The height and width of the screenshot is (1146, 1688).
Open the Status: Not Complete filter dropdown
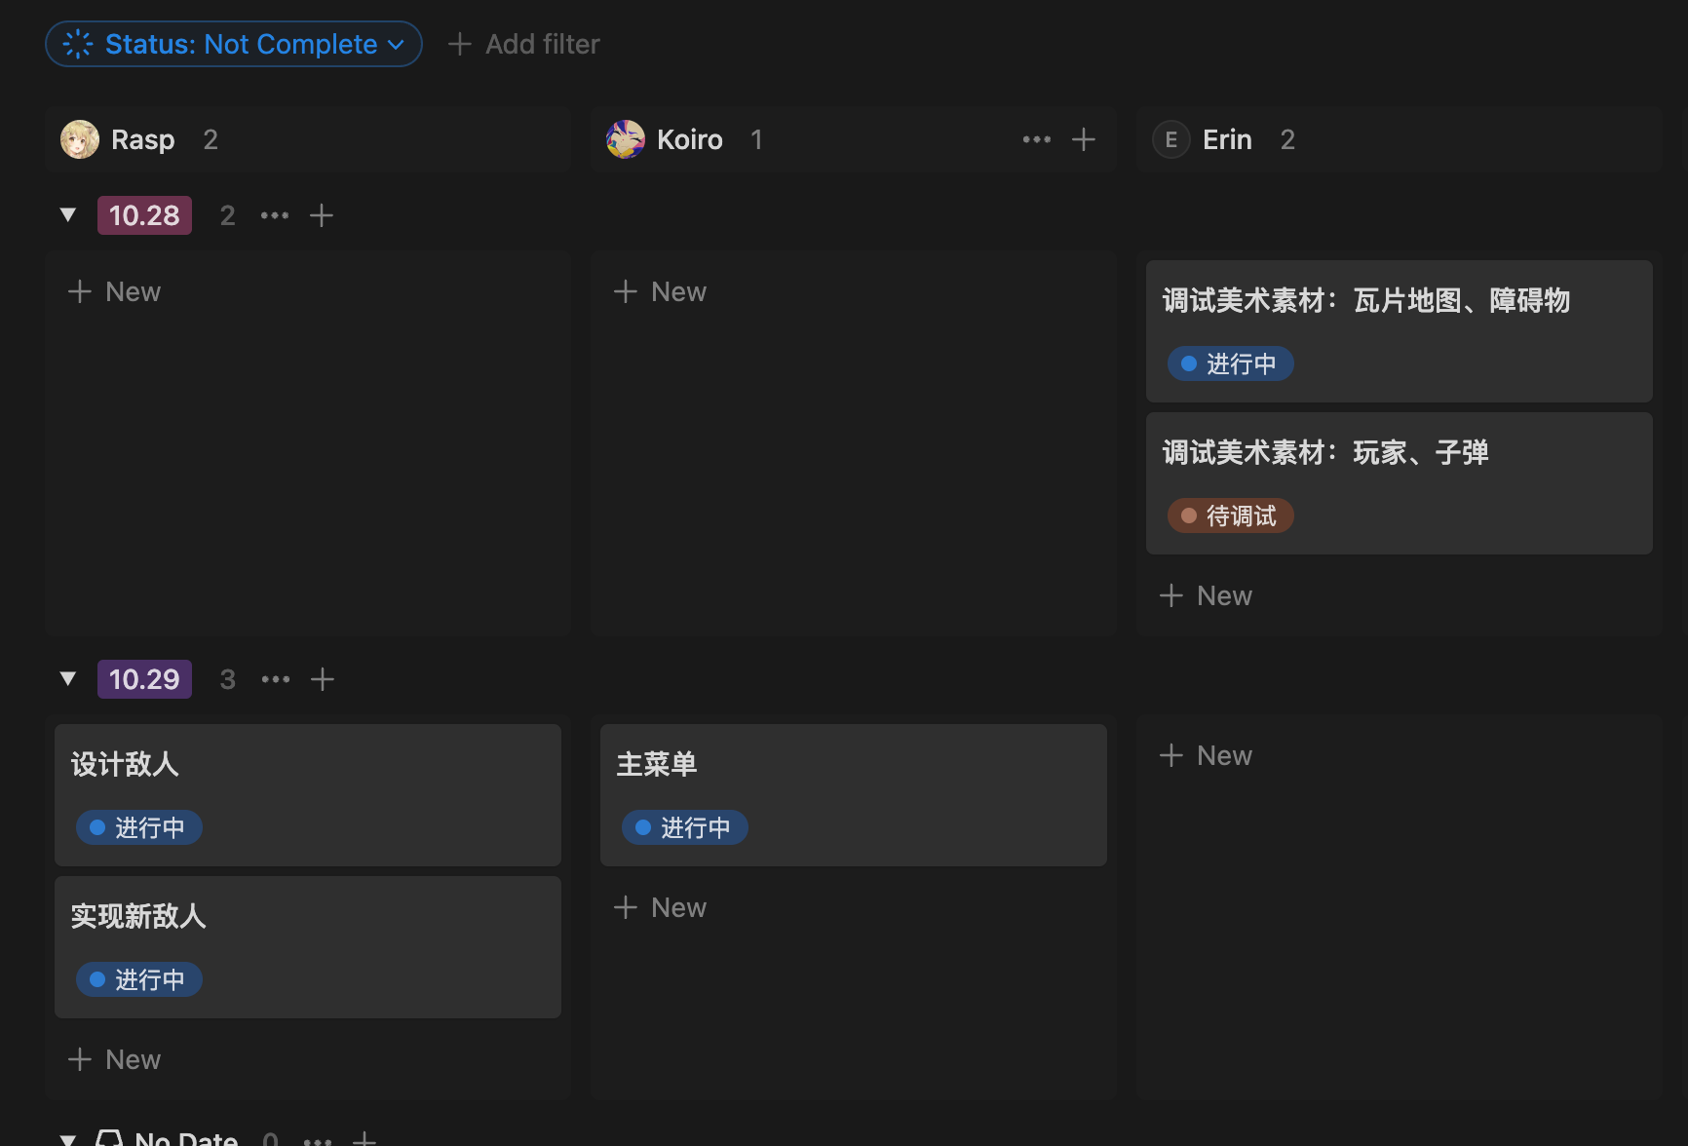pyautogui.click(x=234, y=44)
